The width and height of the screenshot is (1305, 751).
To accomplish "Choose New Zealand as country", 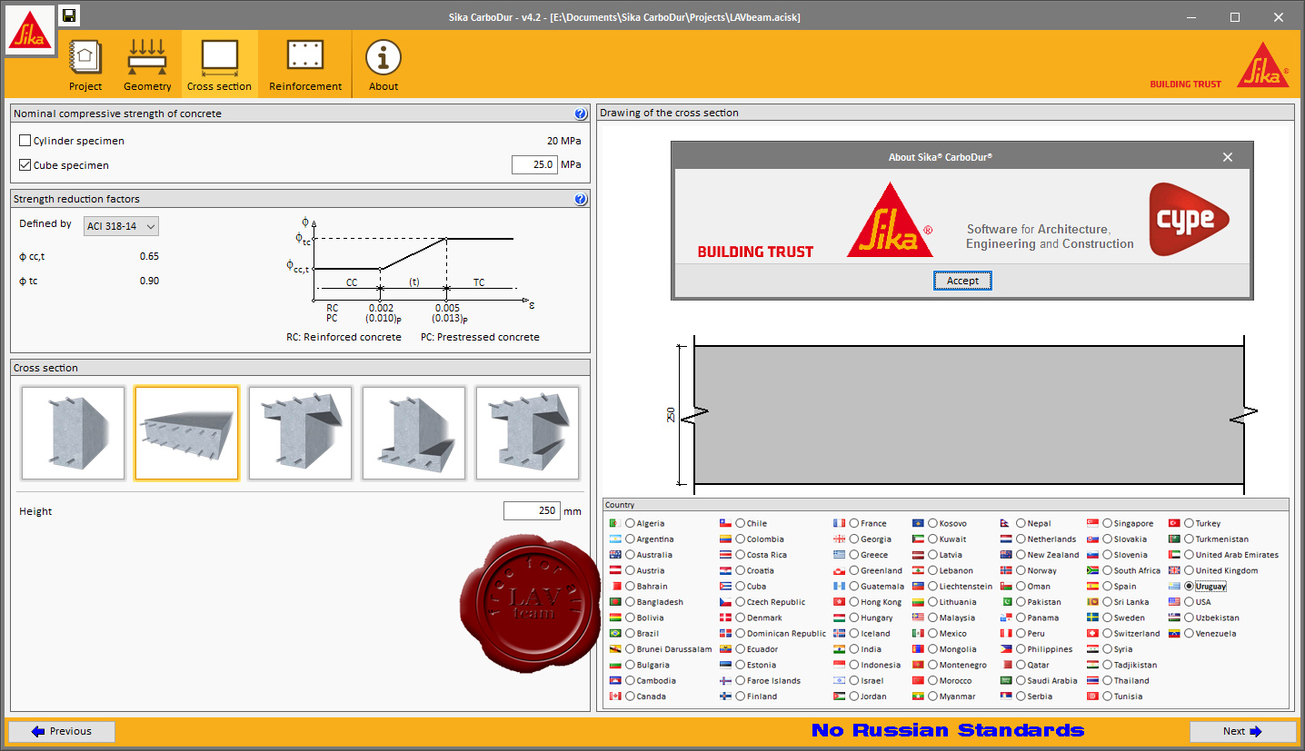I will [1021, 554].
